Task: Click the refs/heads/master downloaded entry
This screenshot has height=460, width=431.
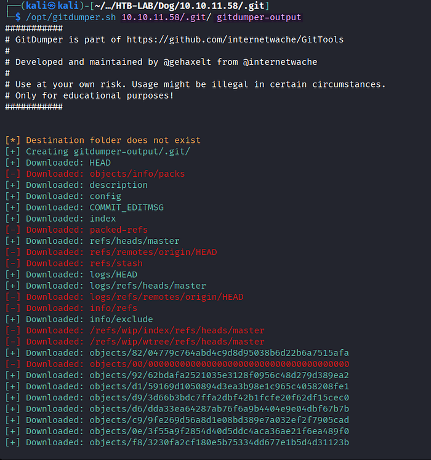Action: (134, 241)
